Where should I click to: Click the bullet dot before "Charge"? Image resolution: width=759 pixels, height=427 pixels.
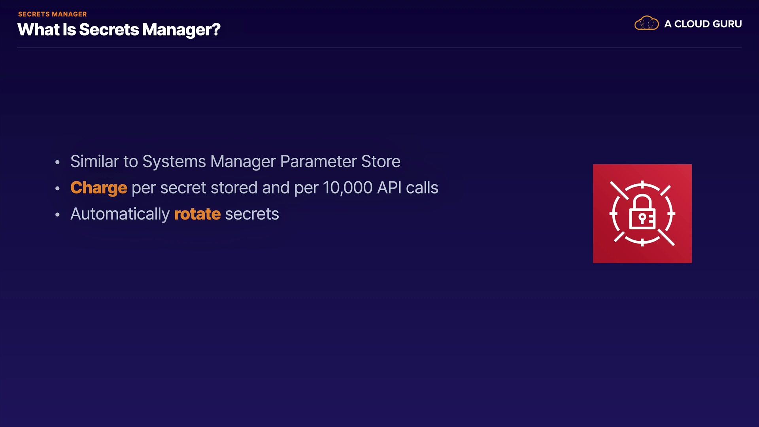click(x=58, y=189)
